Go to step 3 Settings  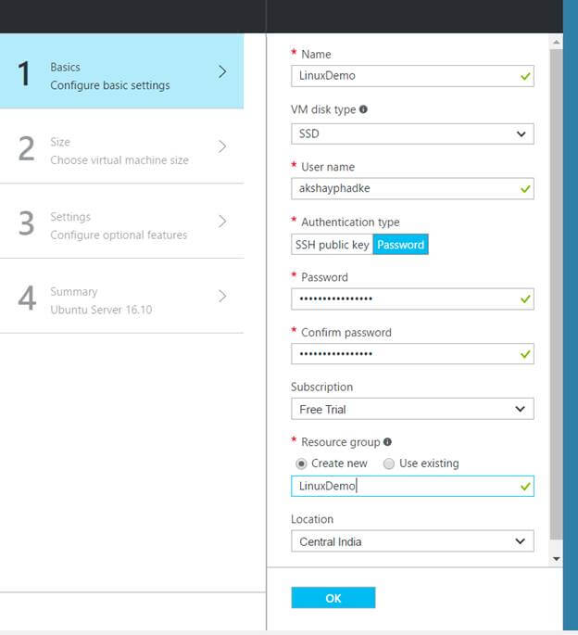119,225
